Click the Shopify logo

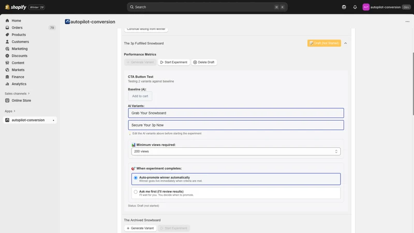16,7
